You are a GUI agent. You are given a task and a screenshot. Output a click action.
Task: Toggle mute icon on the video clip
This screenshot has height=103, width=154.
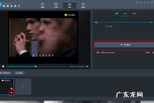tap(12, 93)
